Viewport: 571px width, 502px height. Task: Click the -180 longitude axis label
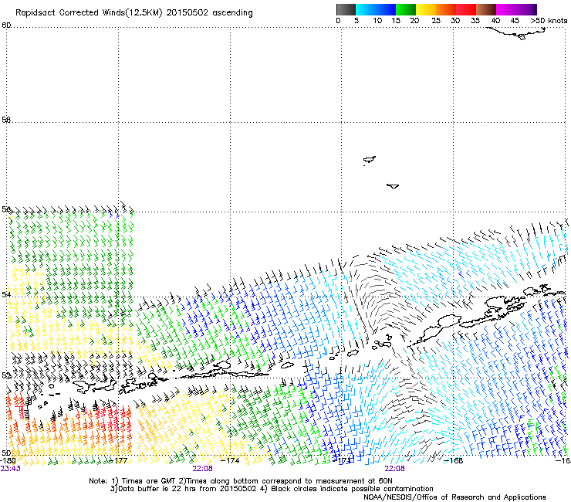tap(7, 460)
